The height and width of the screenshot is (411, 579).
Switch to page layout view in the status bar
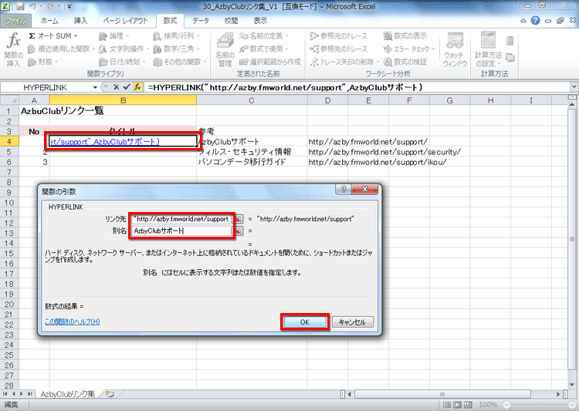(458, 405)
